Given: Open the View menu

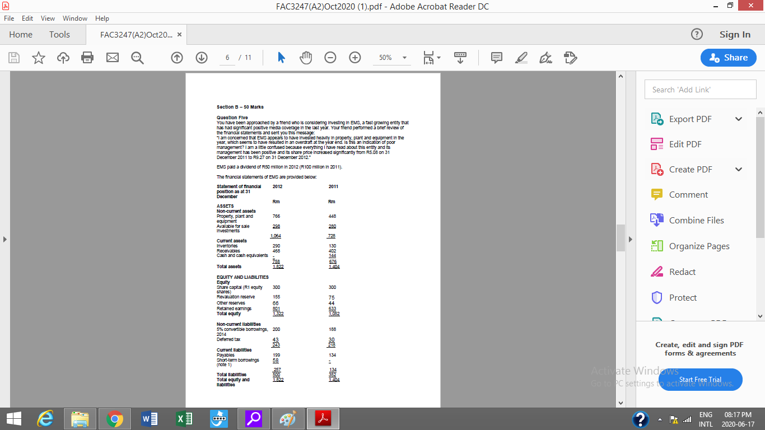Looking at the screenshot, I should 48,18.
